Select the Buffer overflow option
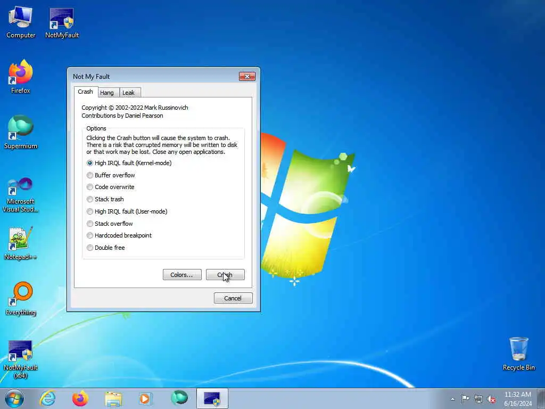 point(111,175)
